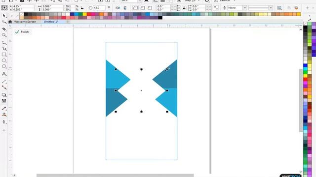Select the Freehand drawing tool
Image resolution: width=316 pixels, height=177 pixels.
4,43
